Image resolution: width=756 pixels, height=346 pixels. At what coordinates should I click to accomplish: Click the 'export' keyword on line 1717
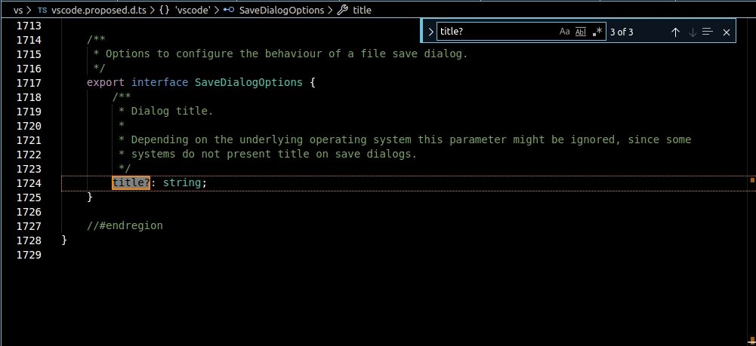[x=106, y=82]
